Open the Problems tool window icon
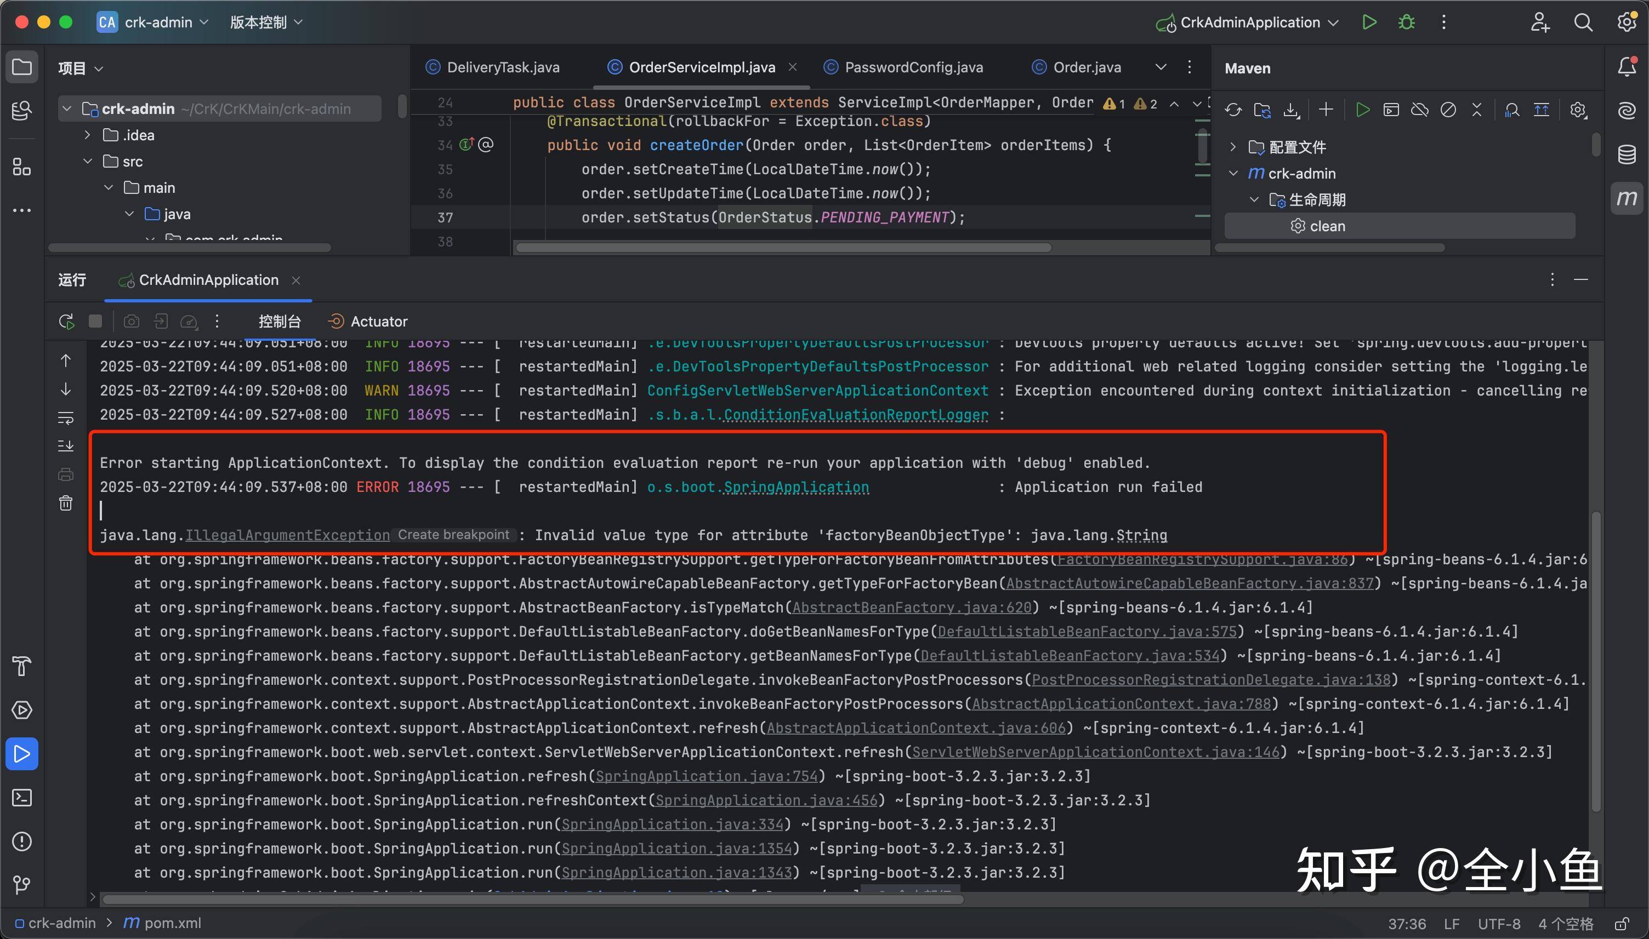1649x939 pixels. [x=22, y=841]
